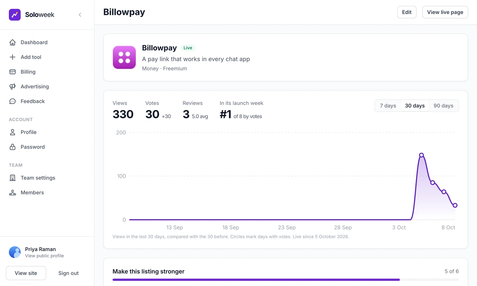Click the Profile person icon
This screenshot has width=477, height=286.
pyautogui.click(x=13, y=132)
